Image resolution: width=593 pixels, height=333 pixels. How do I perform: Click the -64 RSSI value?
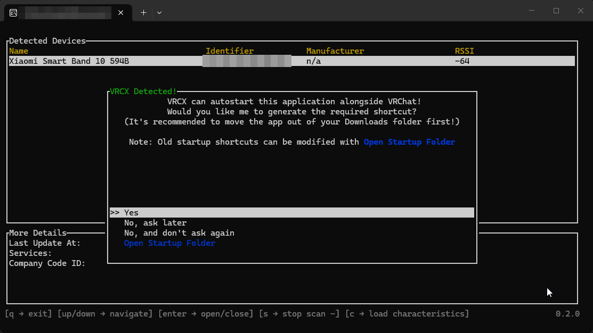pyautogui.click(x=462, y=61)
